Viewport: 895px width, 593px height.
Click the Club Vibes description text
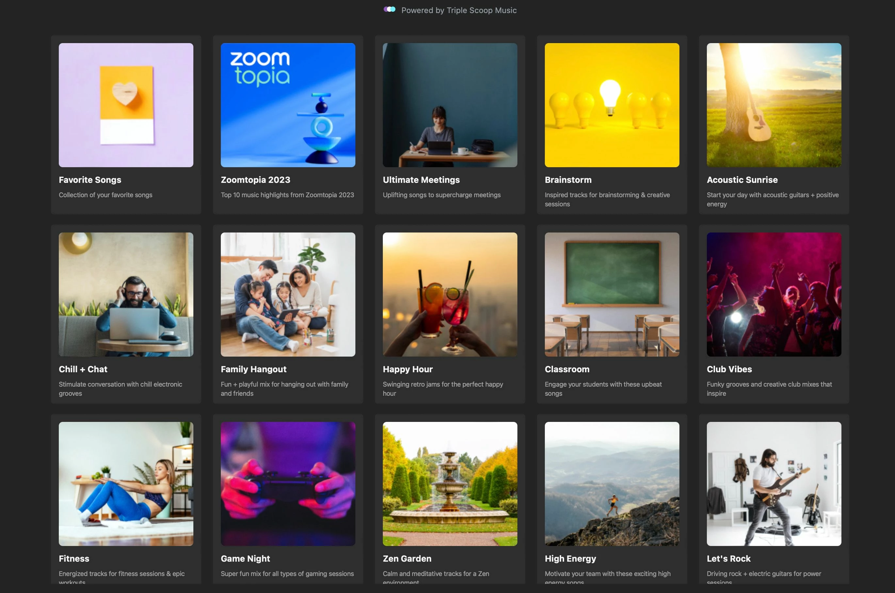769,388
